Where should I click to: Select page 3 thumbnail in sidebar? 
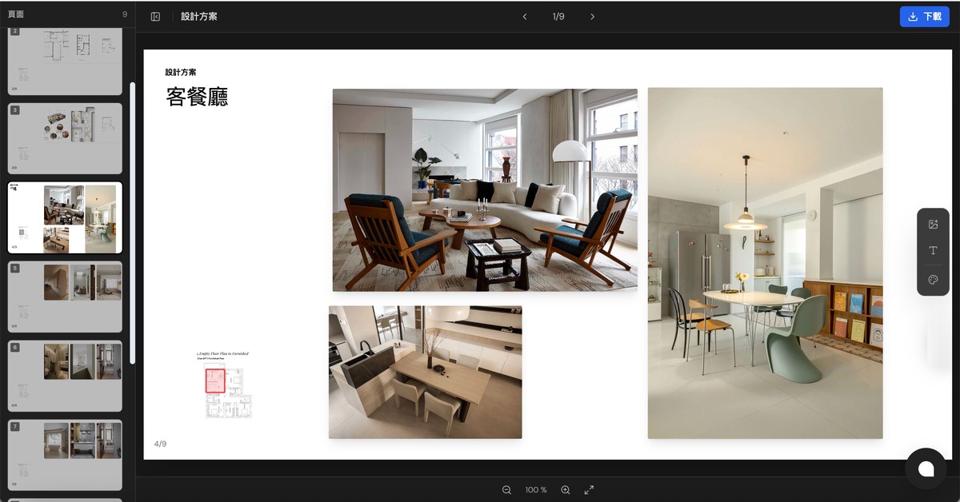tap(65, 137)
